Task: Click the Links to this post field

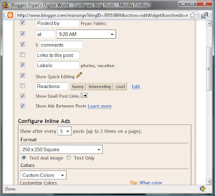Action: (58, 55)
